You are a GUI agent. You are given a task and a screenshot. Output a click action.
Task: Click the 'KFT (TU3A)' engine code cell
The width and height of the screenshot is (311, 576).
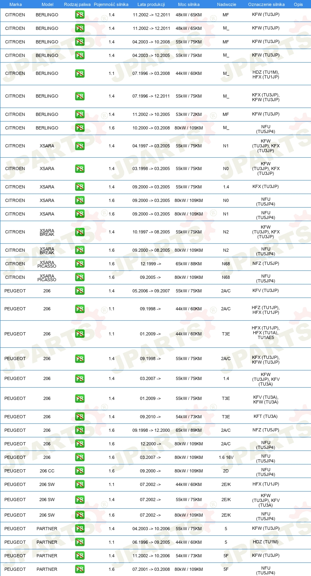click(x=266, y=417)
